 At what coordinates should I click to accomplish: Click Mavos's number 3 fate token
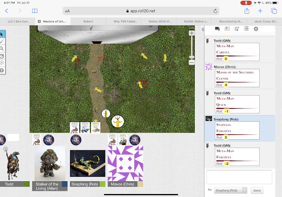click(135, 140)
